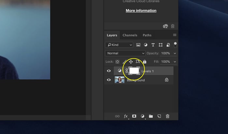The width and height of the screenshot is (228, 134).
Task: Hide the Background layer
Action: [x=109, y=80]
